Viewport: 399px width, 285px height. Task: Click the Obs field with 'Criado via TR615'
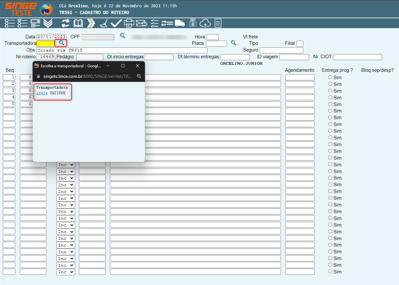click(x=122, y=50)
